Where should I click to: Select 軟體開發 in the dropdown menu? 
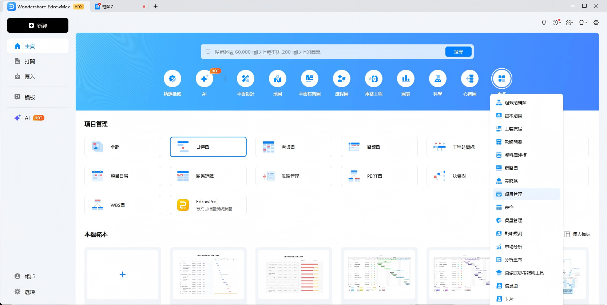click(x=527, y=142)
